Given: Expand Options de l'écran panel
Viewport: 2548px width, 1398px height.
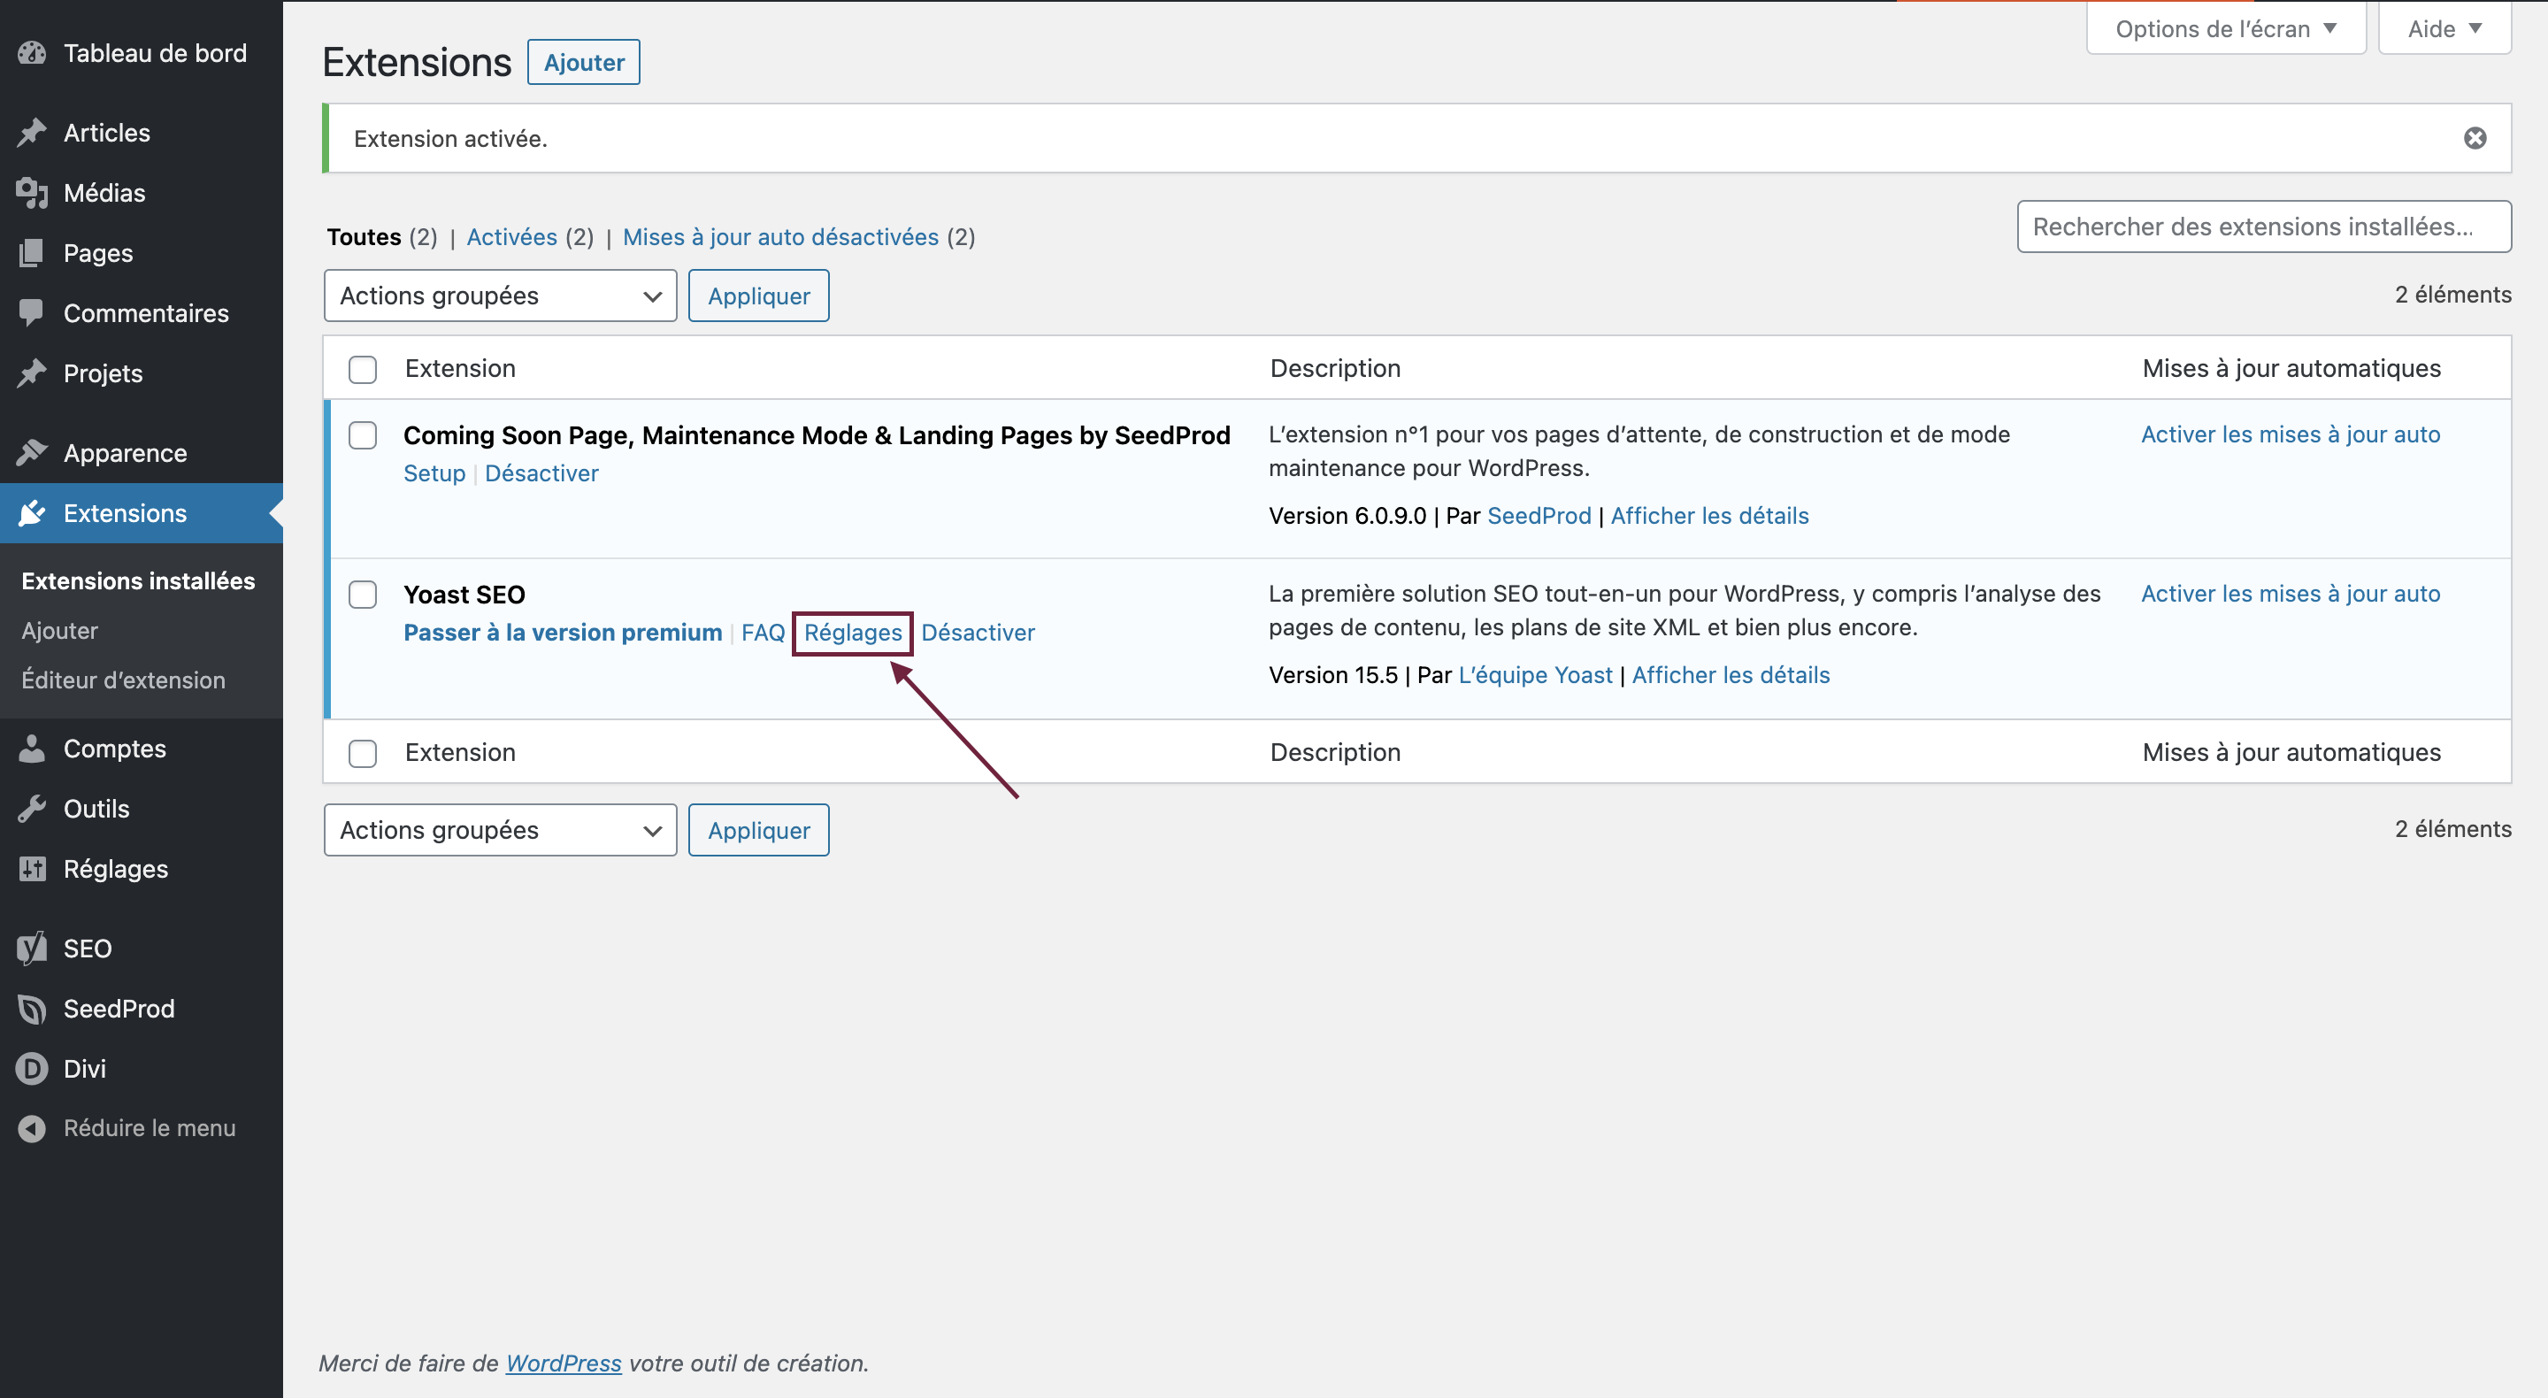Looking at the screenshot, I should [x=2226, y=28].
